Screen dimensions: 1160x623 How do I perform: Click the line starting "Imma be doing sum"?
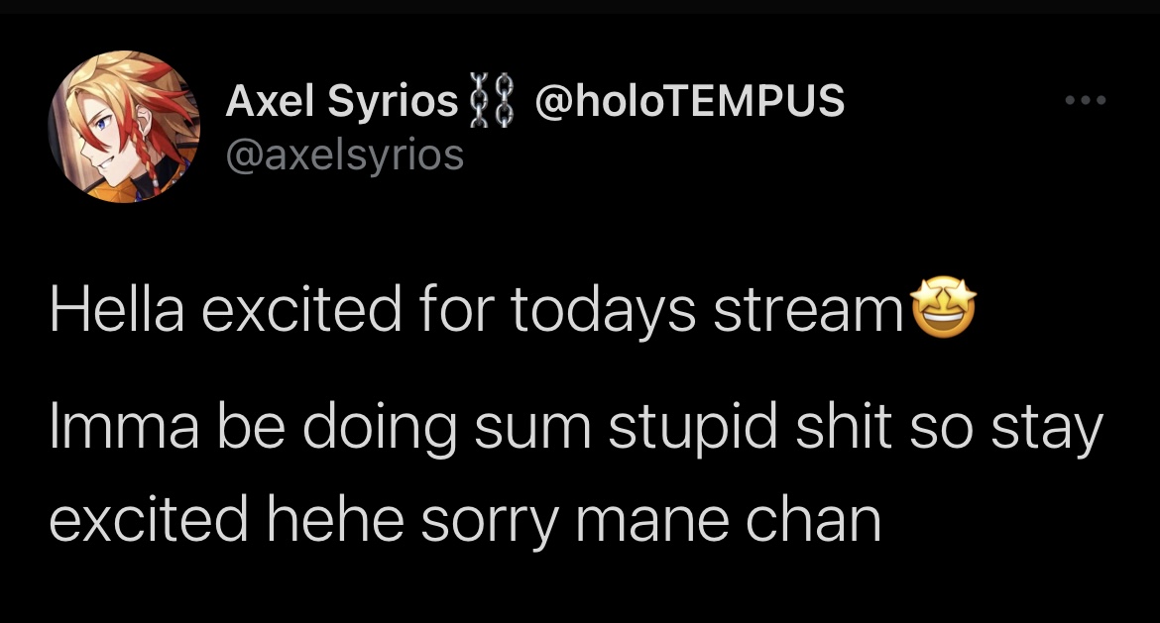click(575, 430)
